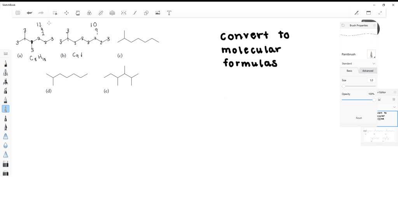Open the brush library at palette top
The image size is (398, 217).
(5, 54)
